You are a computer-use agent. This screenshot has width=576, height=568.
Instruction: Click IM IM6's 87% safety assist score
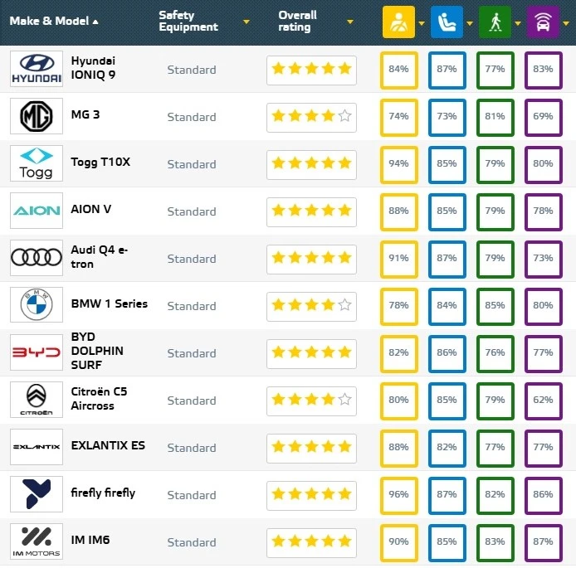tap(544, 542)
